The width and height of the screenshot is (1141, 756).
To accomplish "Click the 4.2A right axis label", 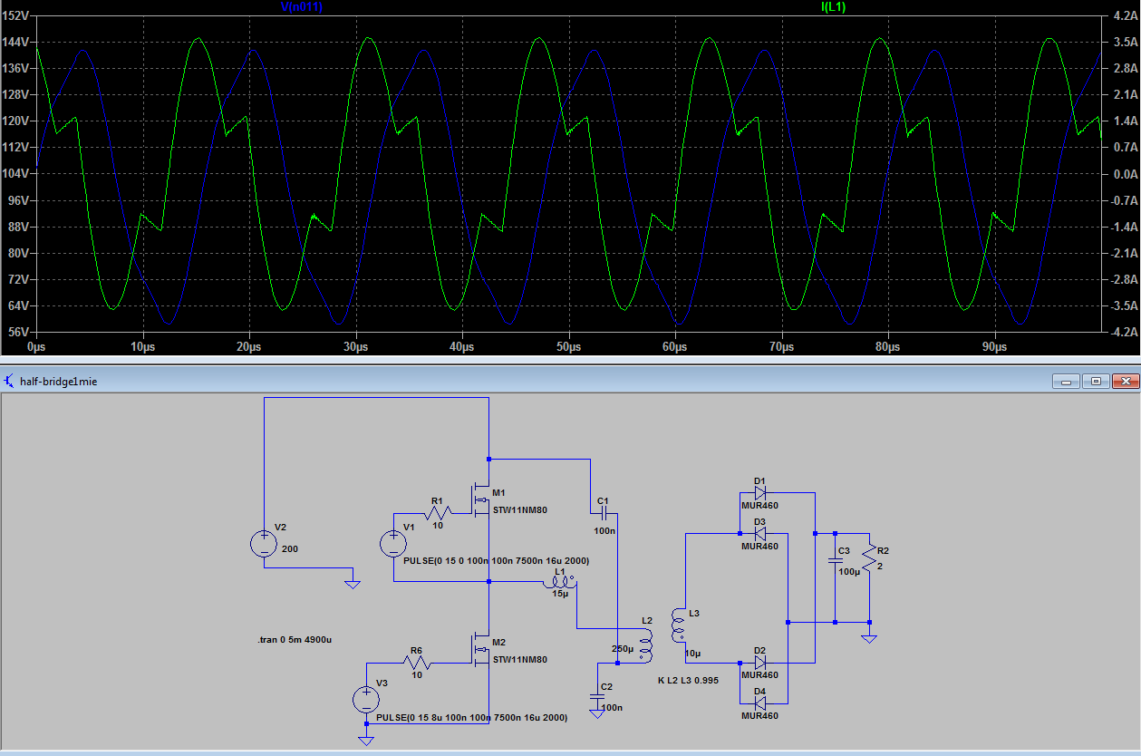I will [1124, 15].
